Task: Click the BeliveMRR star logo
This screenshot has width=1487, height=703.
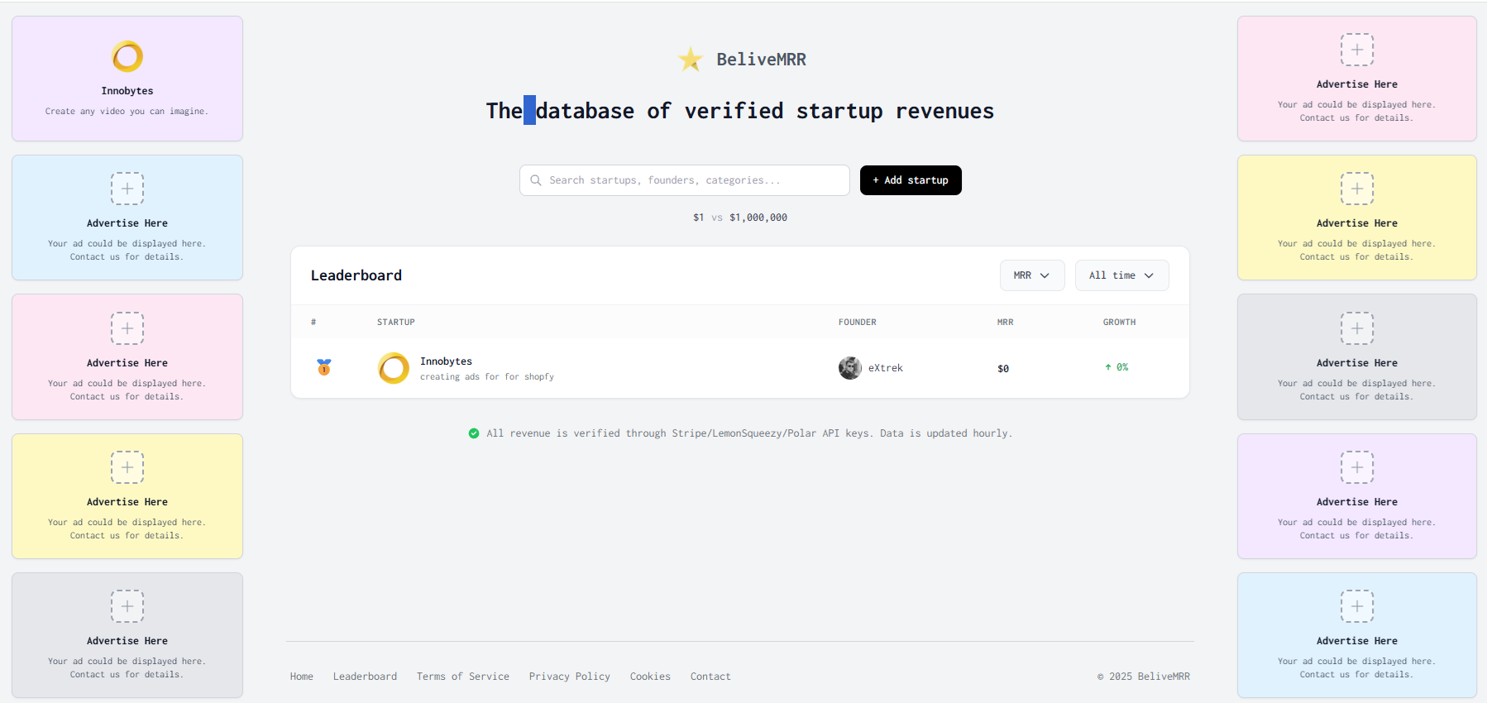Action: pyautogui.click(x=690, y=59)
